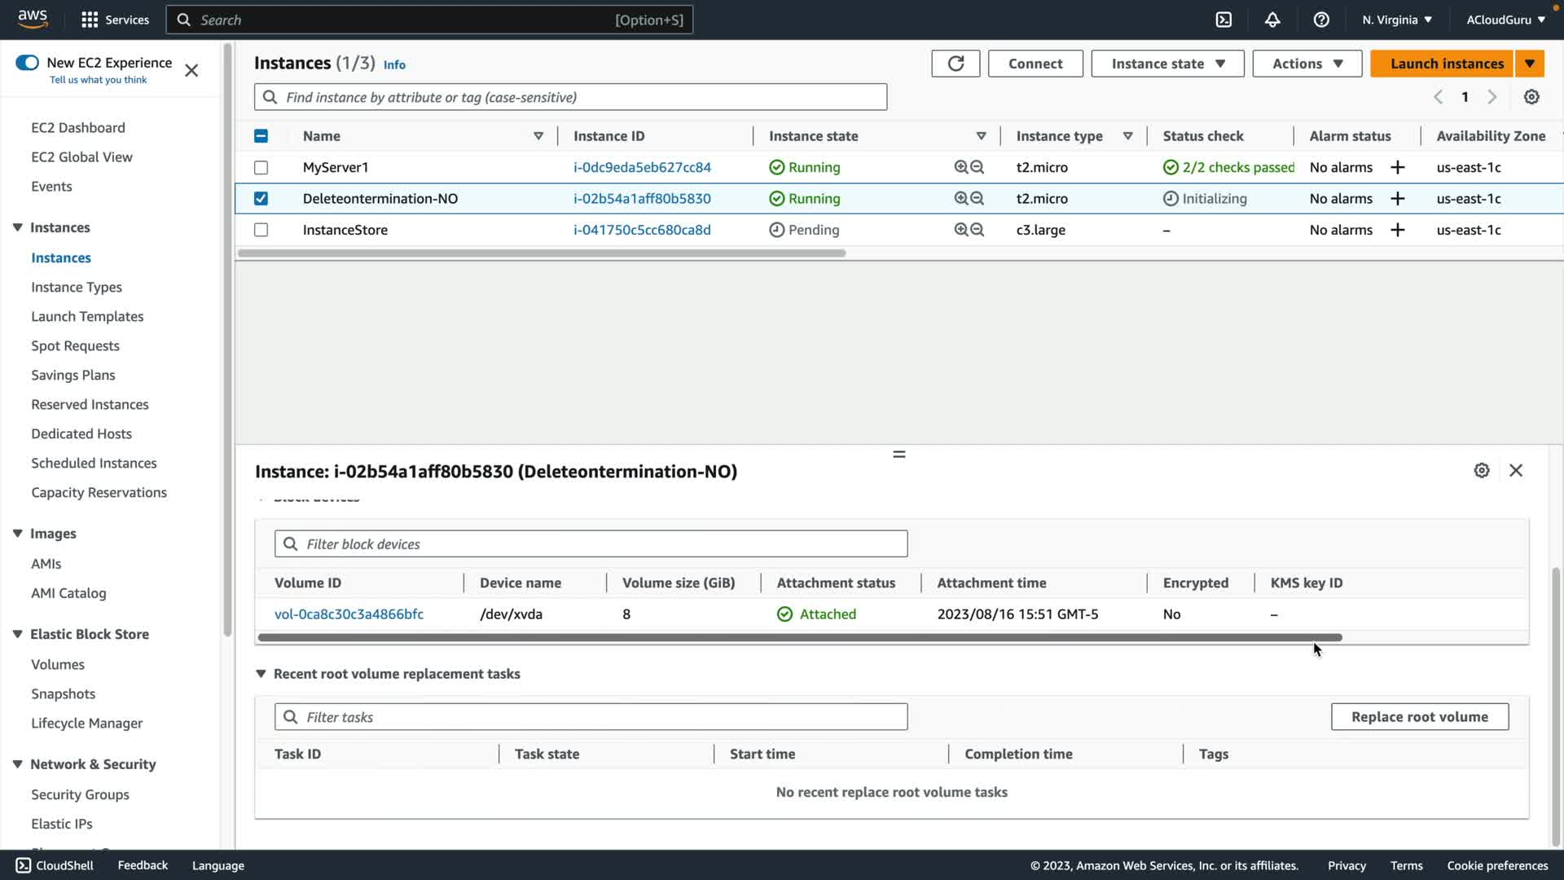Open CloudShell from top navigation bar

coord(1224,20)
